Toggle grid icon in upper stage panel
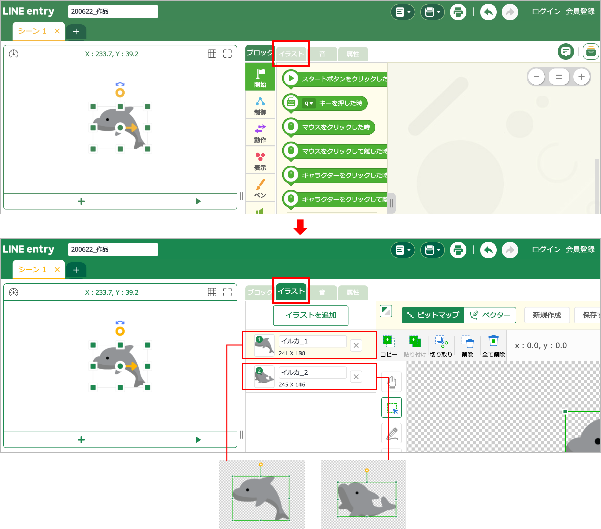The height and width of the screenshot is (529, 601). [212, 54]
